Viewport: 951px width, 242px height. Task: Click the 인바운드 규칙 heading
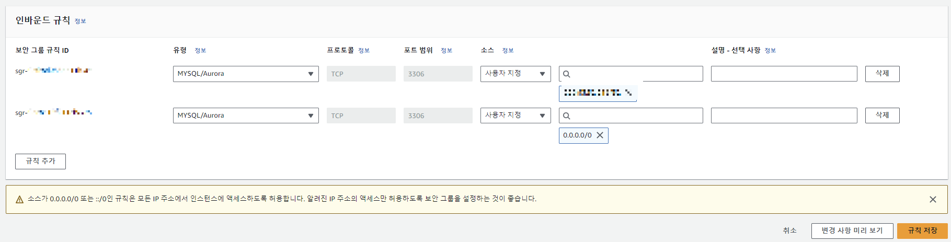(43, 20)
